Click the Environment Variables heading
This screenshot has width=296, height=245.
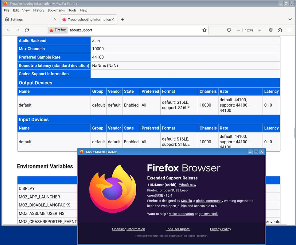pyautogui.click(x=45, y=166)
